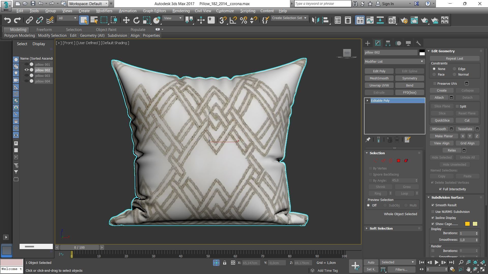Screen dimensions: 488x274
Task: Activate Bind to Space Warp tool
Action: 50,20
